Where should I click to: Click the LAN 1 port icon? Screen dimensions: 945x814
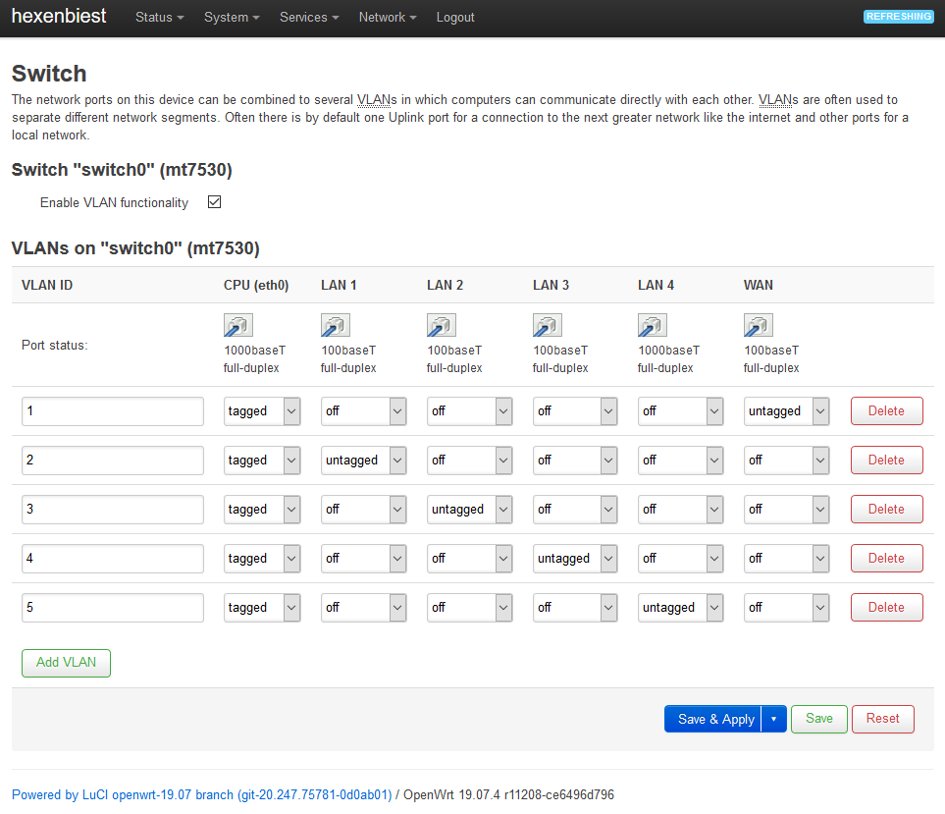336,326
